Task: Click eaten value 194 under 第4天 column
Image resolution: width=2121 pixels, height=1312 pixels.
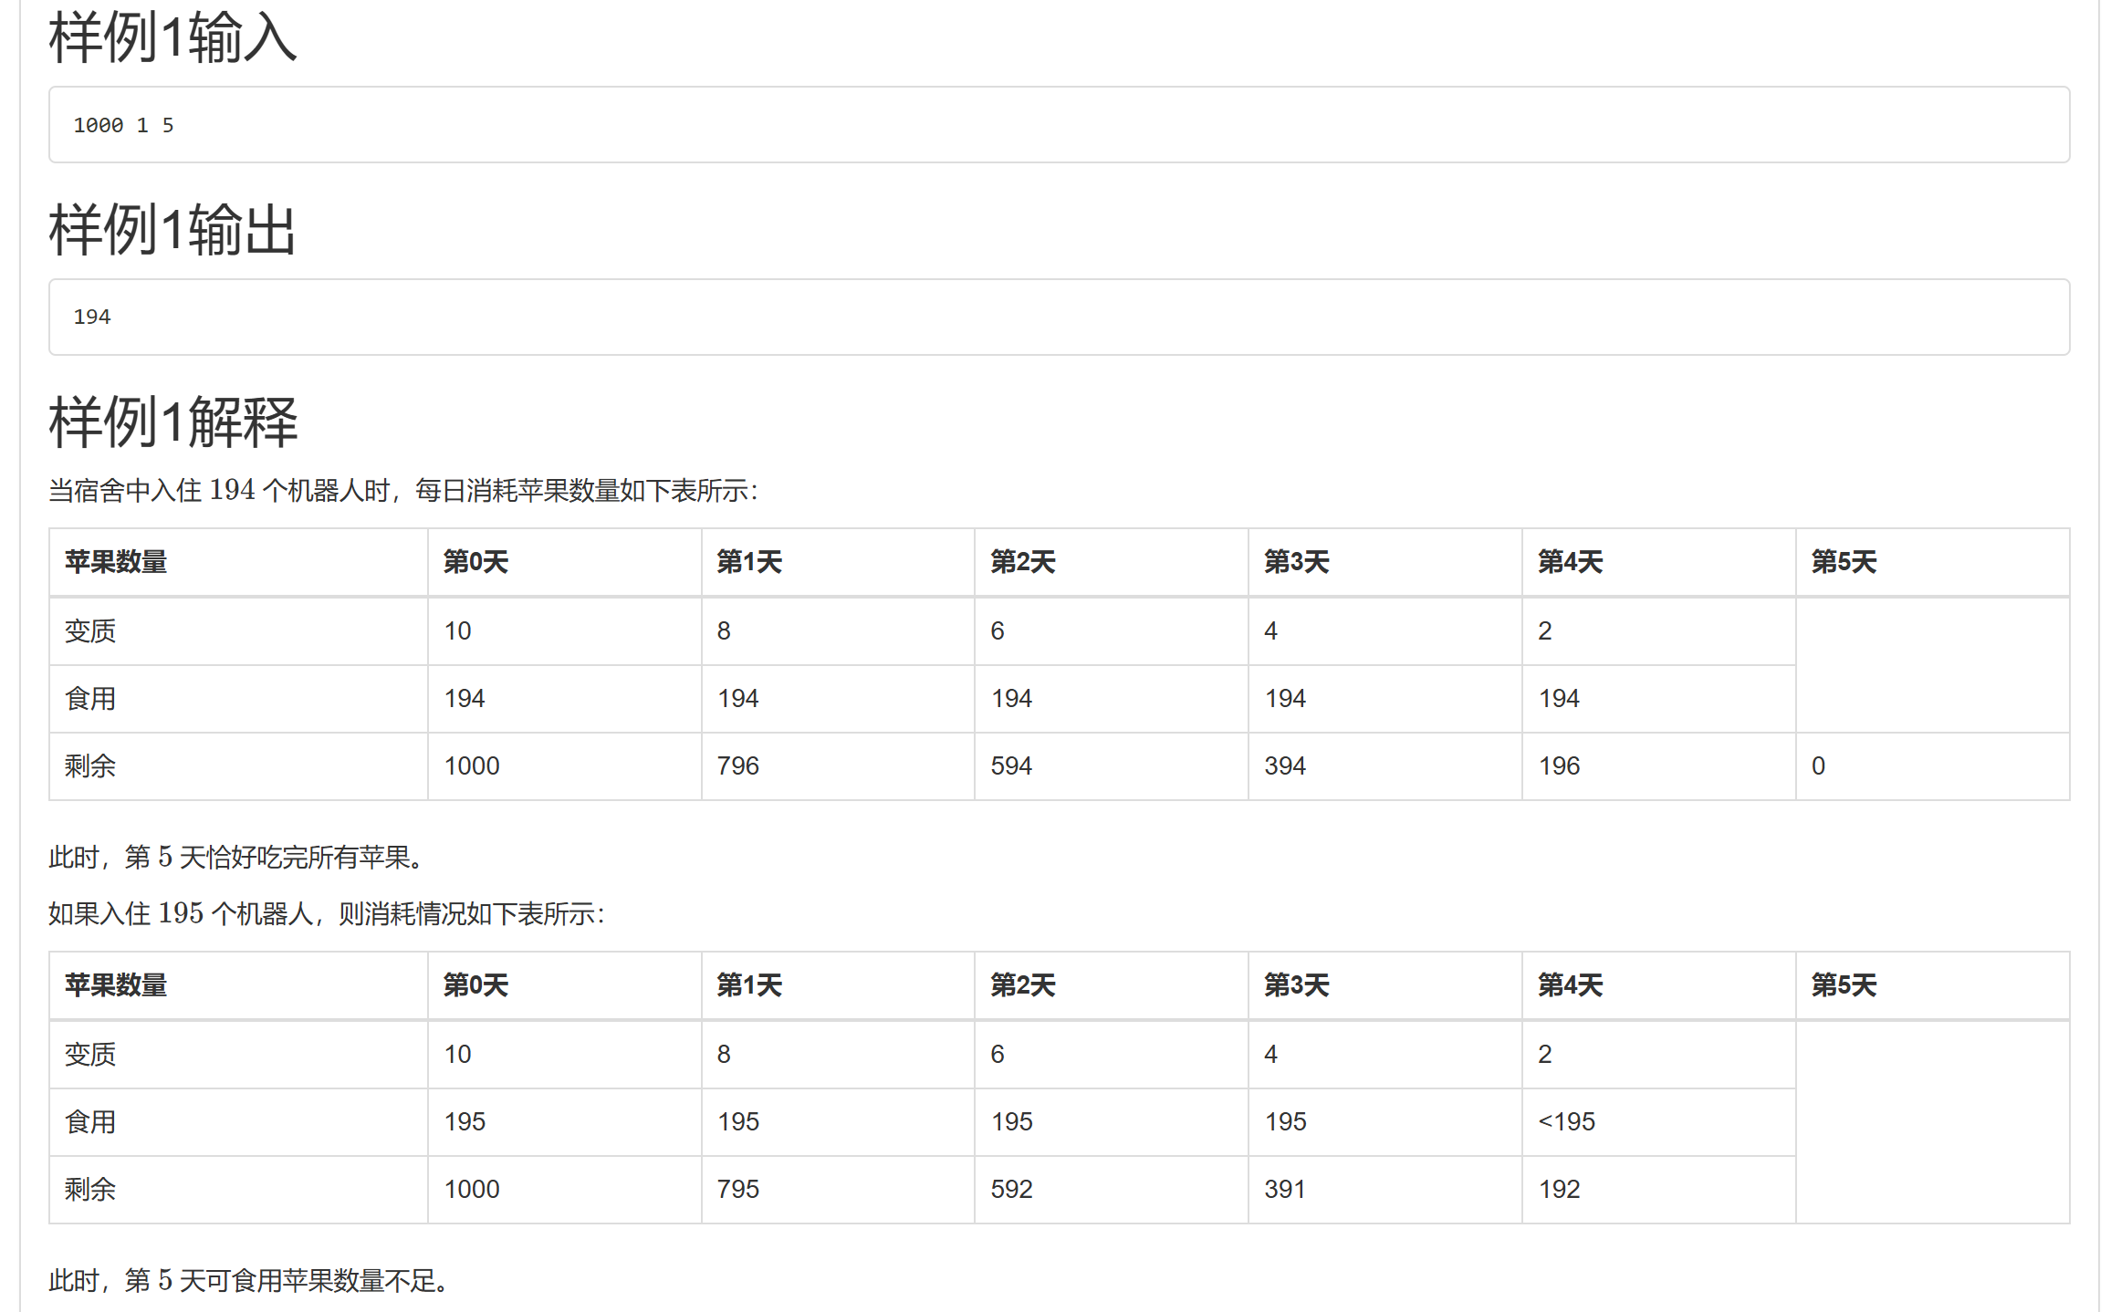Action: (1559, 699)
